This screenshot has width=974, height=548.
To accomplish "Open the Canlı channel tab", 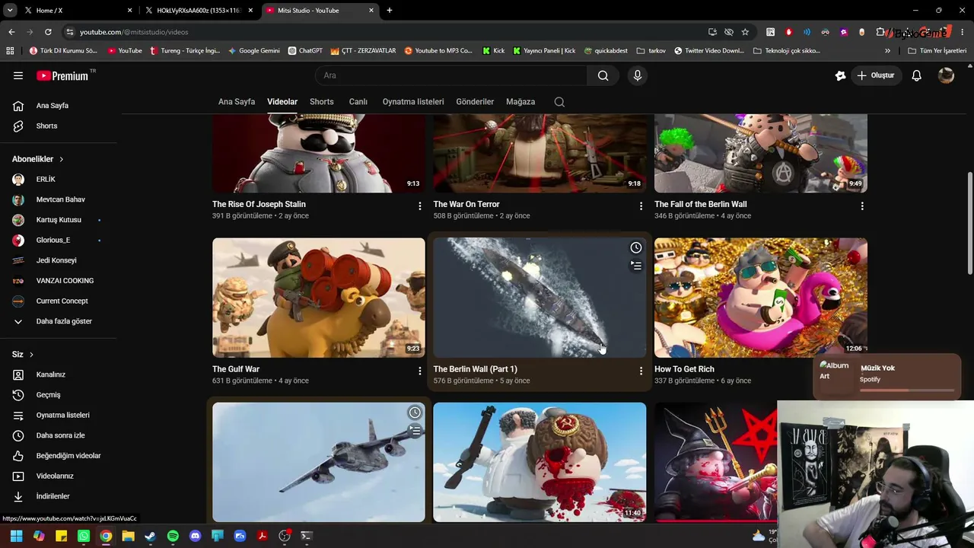I will tap(358, 102).
